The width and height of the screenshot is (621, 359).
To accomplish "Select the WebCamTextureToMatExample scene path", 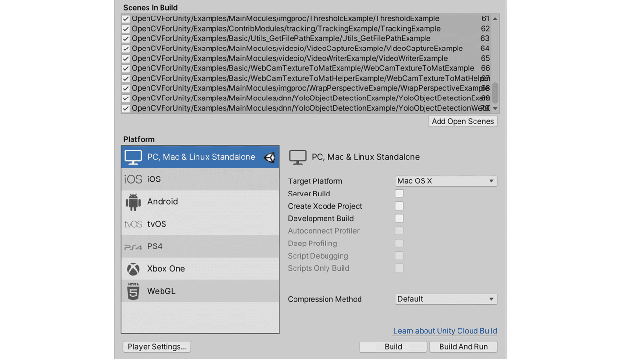I will click(x=303, y=68).
